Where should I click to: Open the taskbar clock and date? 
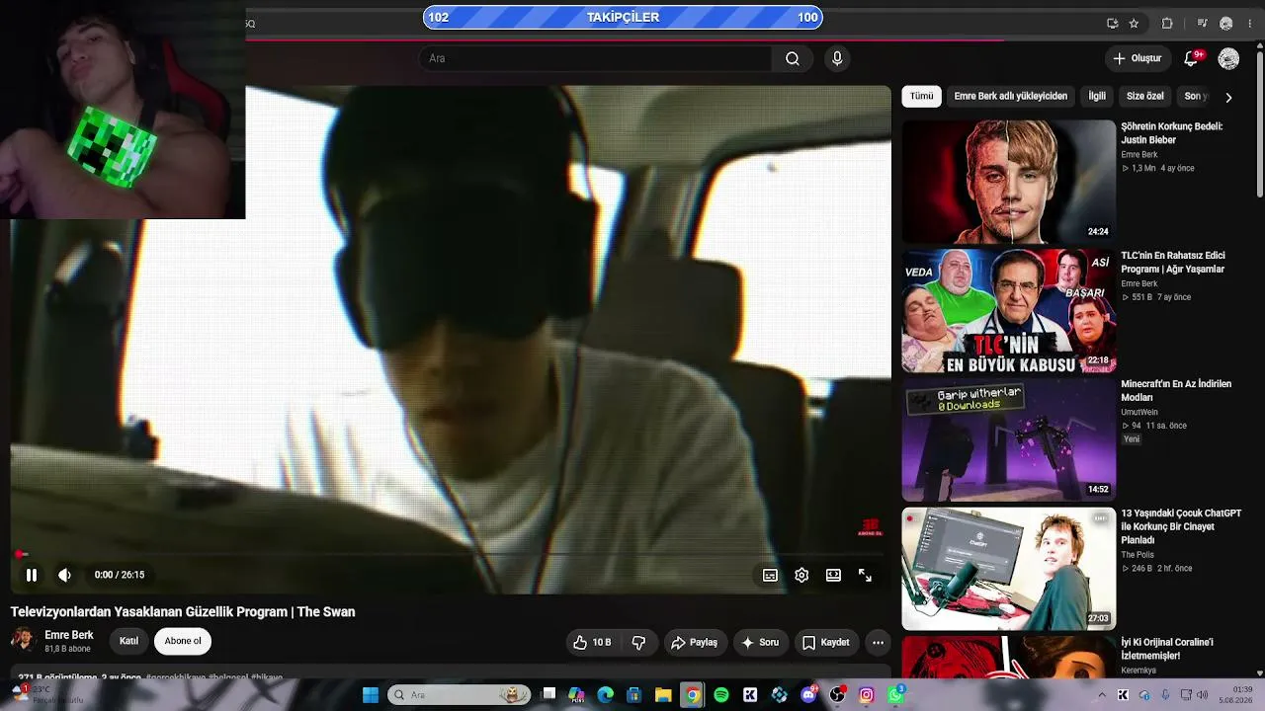point(1235,695)
